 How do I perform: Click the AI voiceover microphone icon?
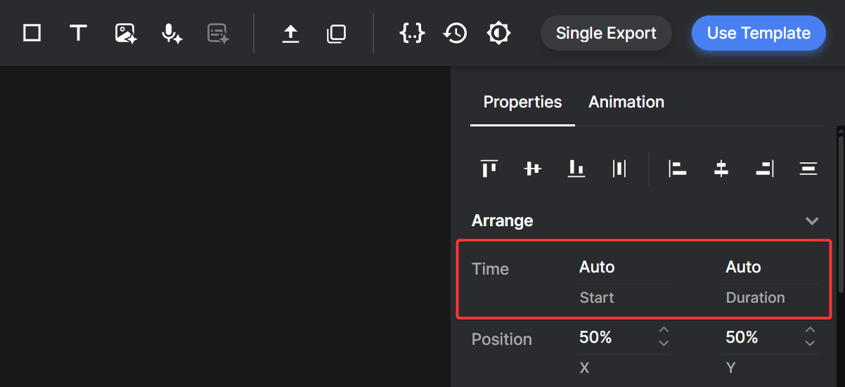(x=172, y=33)
